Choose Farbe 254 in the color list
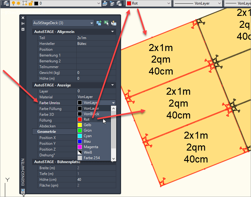This screenshot has height=197, width=251. point(94,158)
